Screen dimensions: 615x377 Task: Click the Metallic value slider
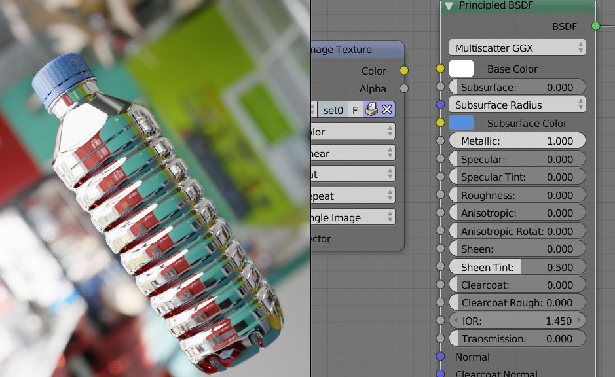coord(517,141)
